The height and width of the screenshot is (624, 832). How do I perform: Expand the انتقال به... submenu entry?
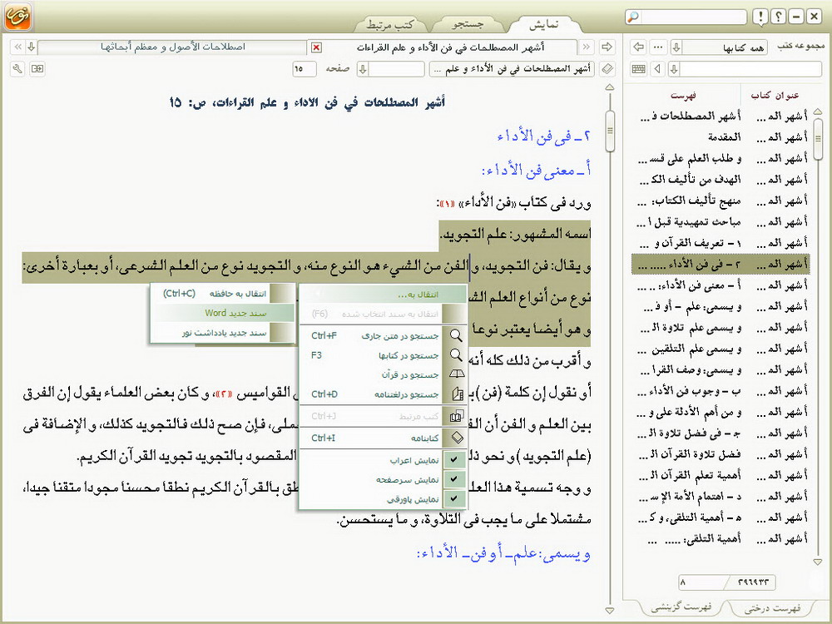tap(383, 294)
